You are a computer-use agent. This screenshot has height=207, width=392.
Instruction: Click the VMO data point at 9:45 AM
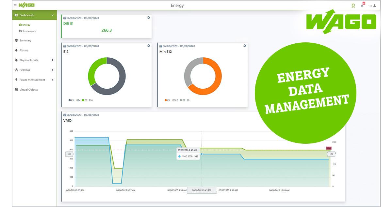(202, 154)
